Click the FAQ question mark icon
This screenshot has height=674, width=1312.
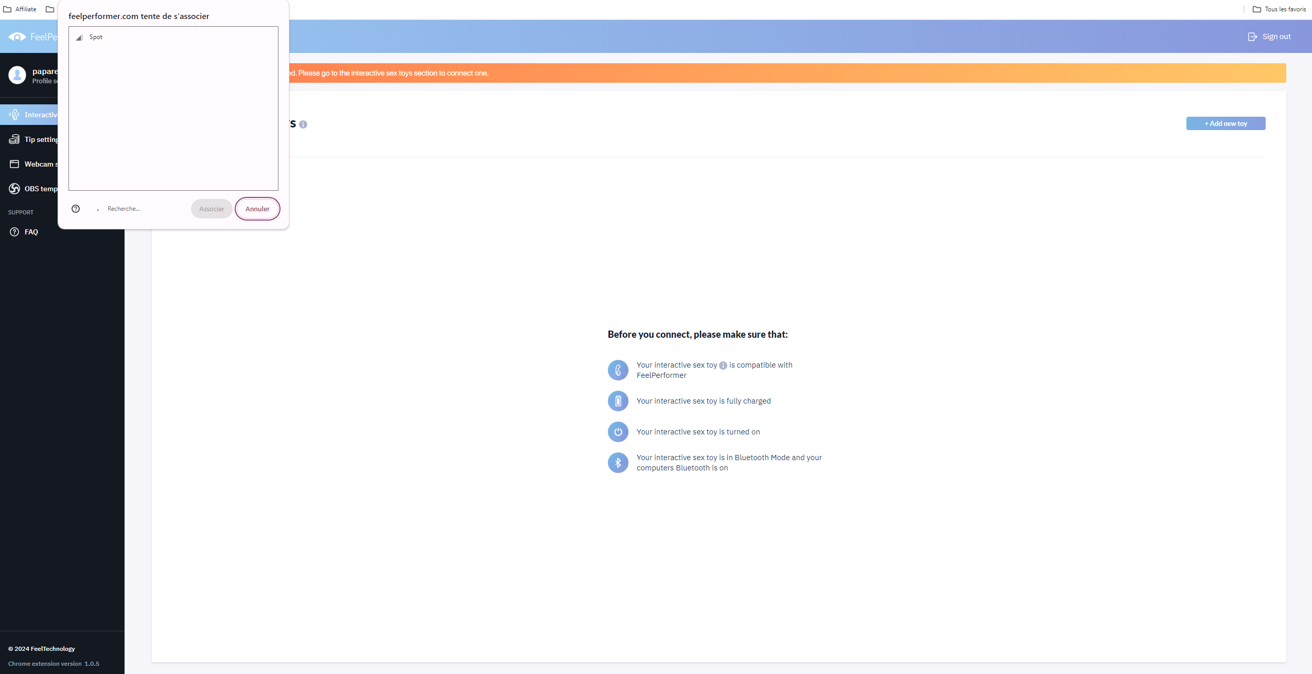coord(14,232)
